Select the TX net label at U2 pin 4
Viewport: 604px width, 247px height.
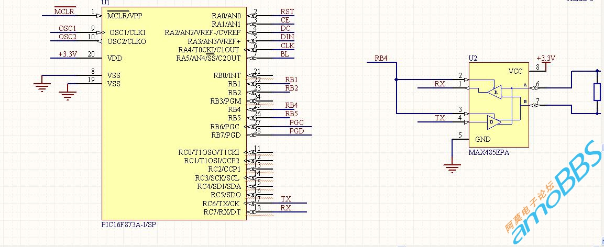pyautogui.click(x=440, y=118)
